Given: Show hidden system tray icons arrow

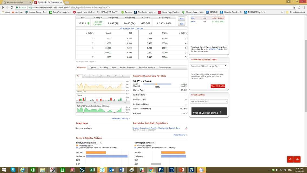Looking at the screenshot, I should pos(269,170).
